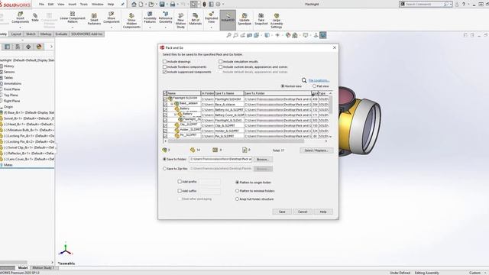This screenshot has height=275, width=489.
Task: Enable Include simulation results checkbox
Action: coord(221,61)
